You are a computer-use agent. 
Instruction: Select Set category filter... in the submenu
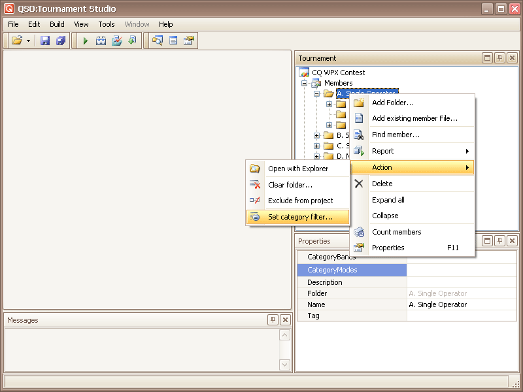pyautogui.click(x=300, y=217)
